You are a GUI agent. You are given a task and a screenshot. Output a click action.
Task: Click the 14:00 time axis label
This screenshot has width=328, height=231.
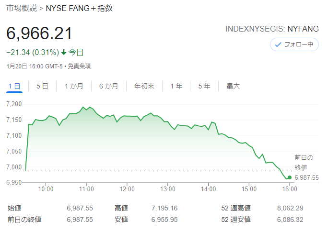208,189
